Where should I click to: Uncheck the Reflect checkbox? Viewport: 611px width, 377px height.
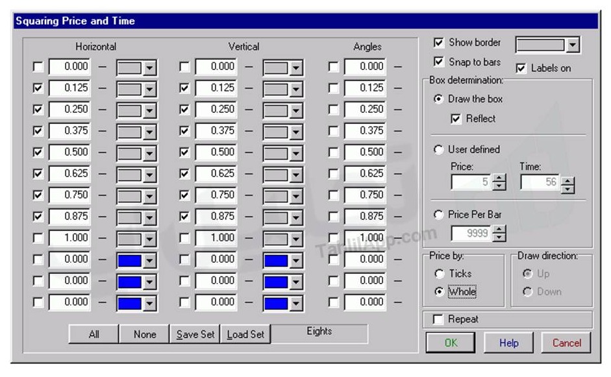pyautogui.click(x=456, y=118)
